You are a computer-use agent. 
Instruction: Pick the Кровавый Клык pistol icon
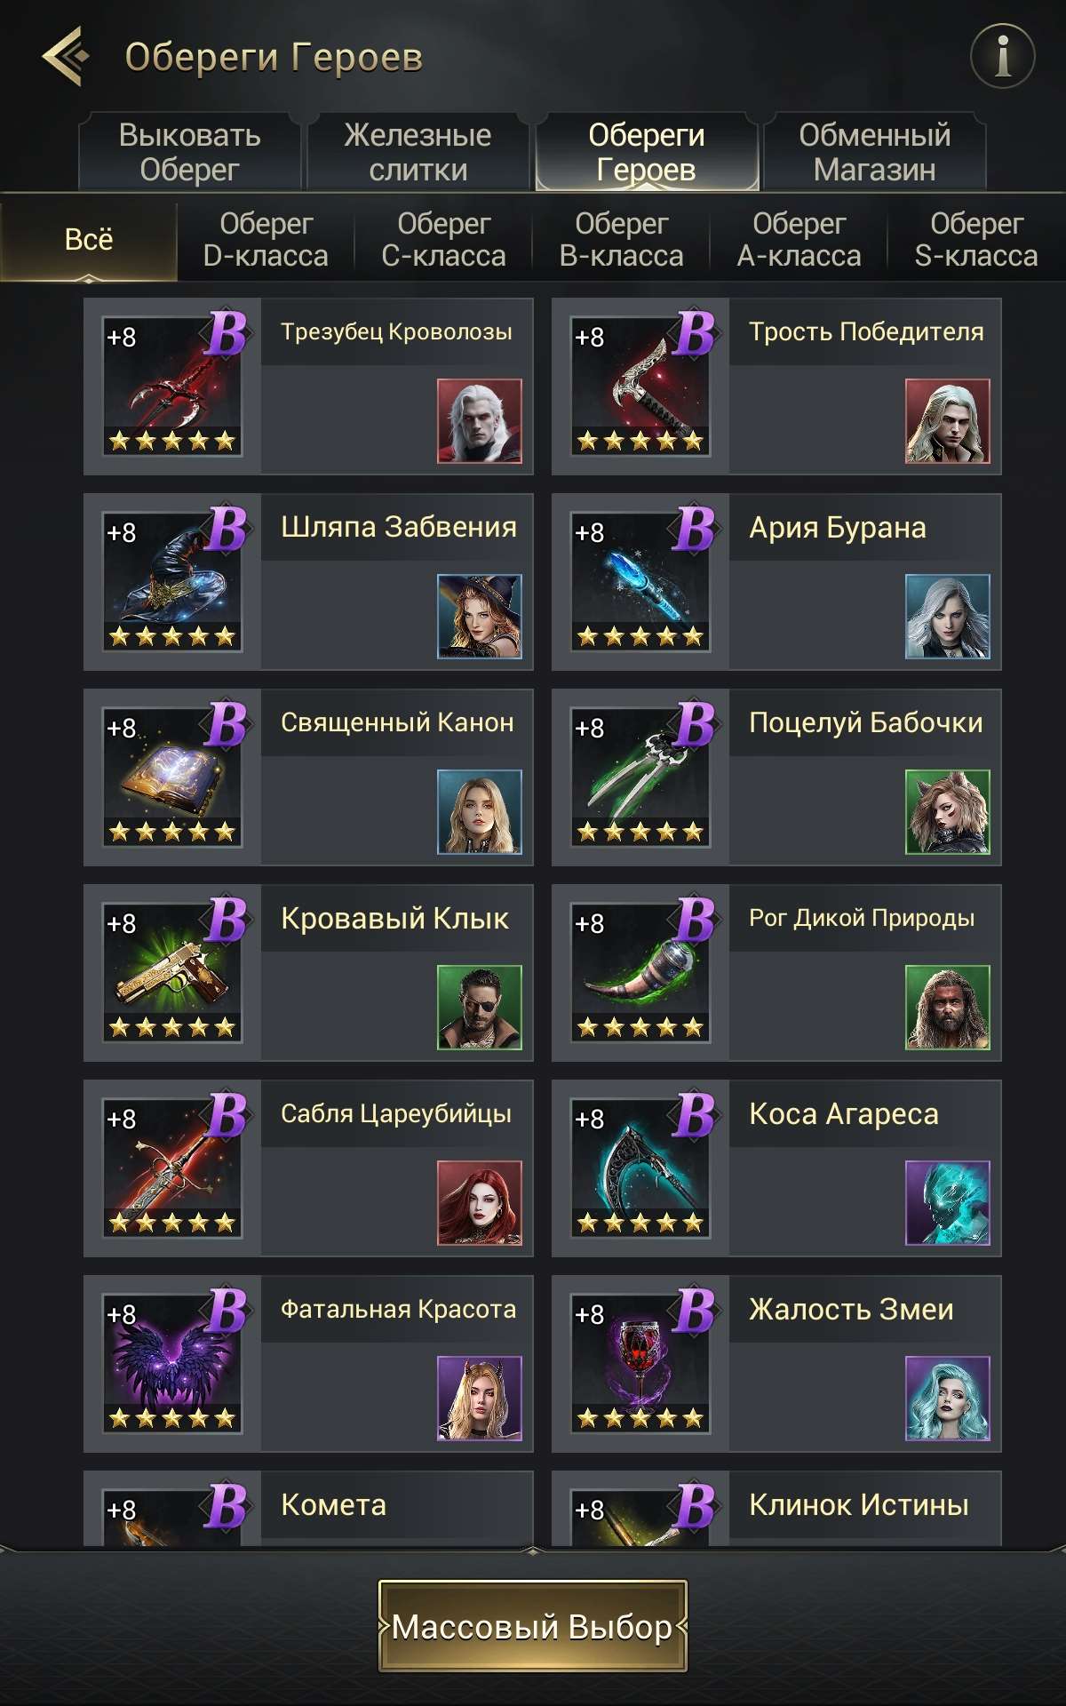click(172, 973)
